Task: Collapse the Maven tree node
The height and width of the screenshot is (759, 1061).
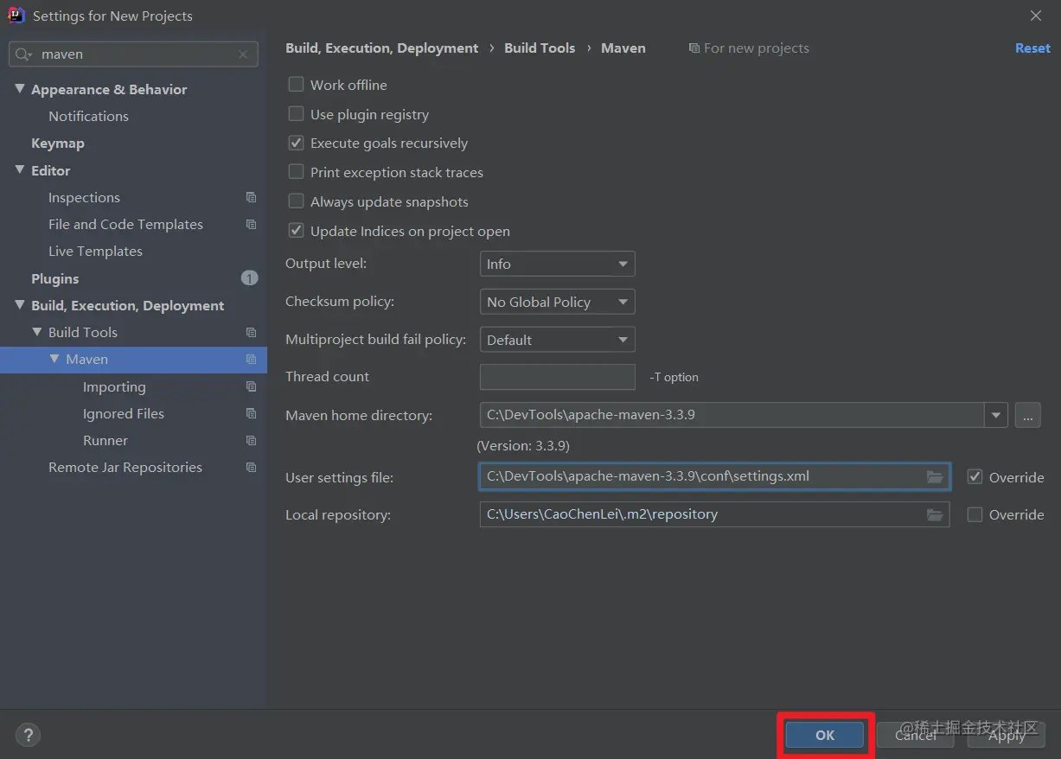Action: pos(54,359)
